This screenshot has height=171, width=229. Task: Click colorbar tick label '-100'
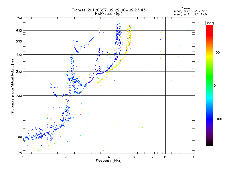[218, 119]
